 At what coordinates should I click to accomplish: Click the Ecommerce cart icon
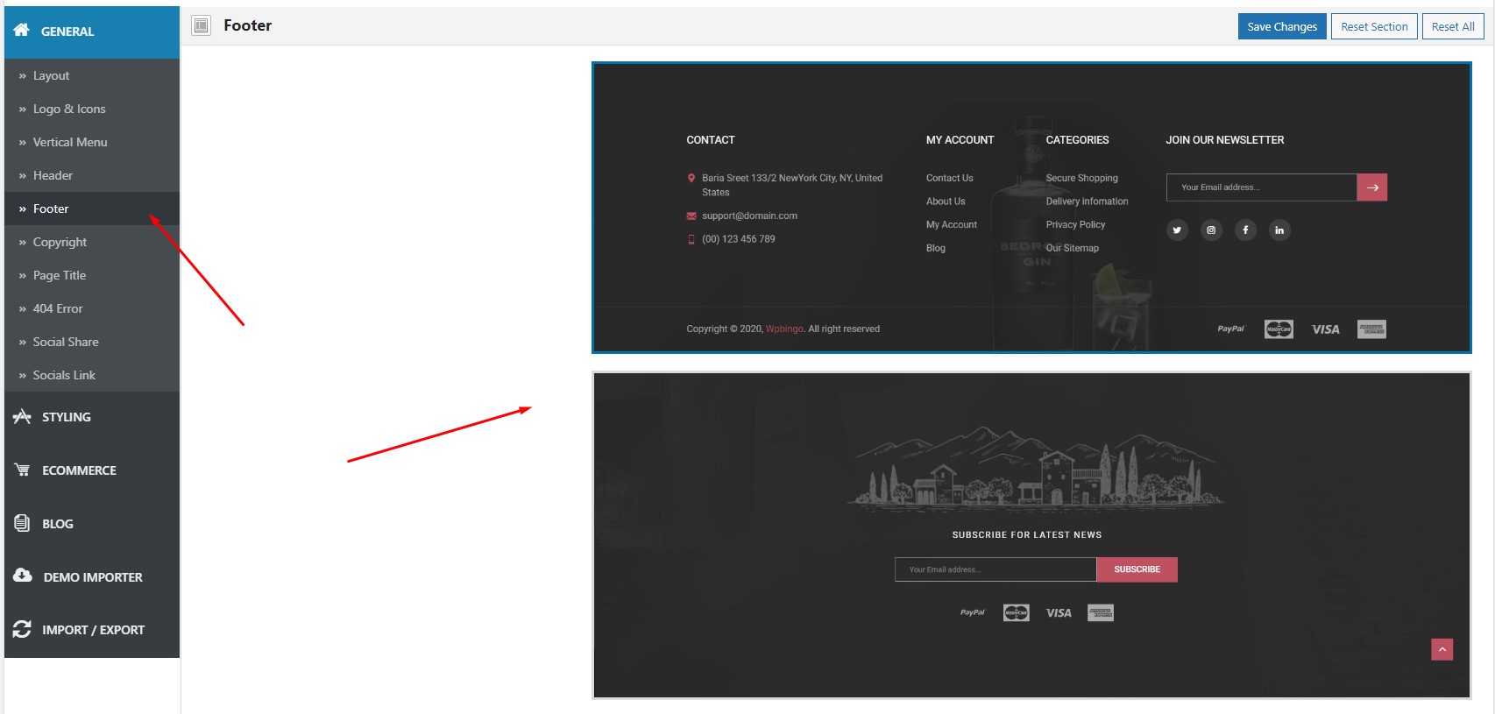point(22,470)
